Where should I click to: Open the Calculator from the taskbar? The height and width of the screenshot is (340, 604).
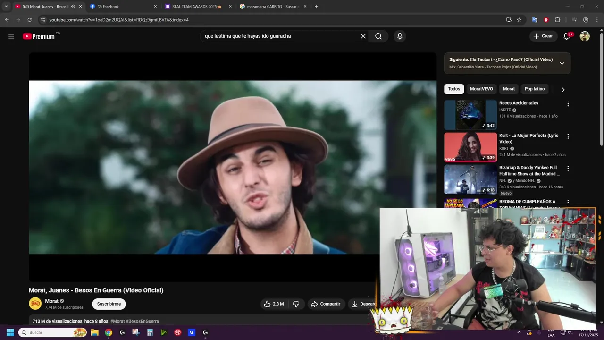(x=150, y=332)
